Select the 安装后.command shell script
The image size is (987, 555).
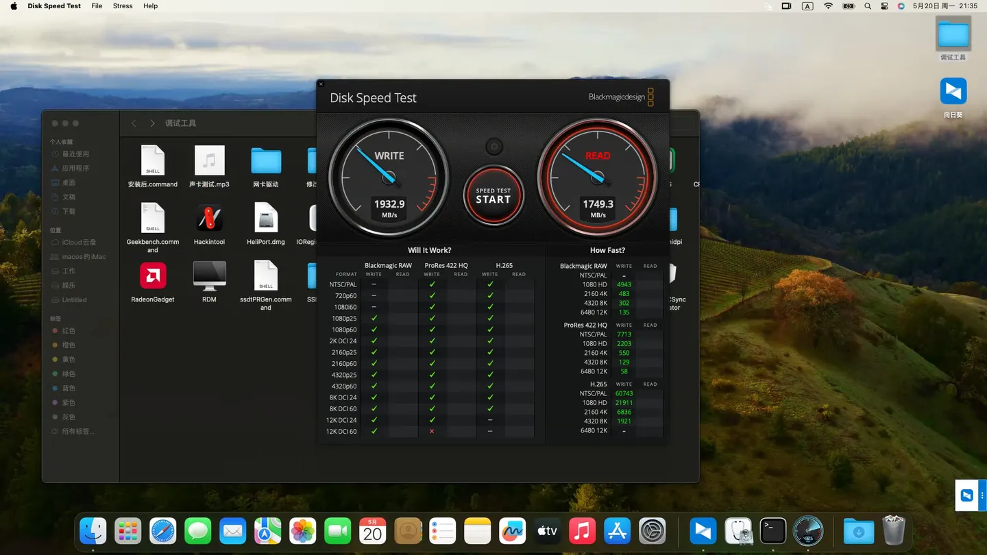152,162
